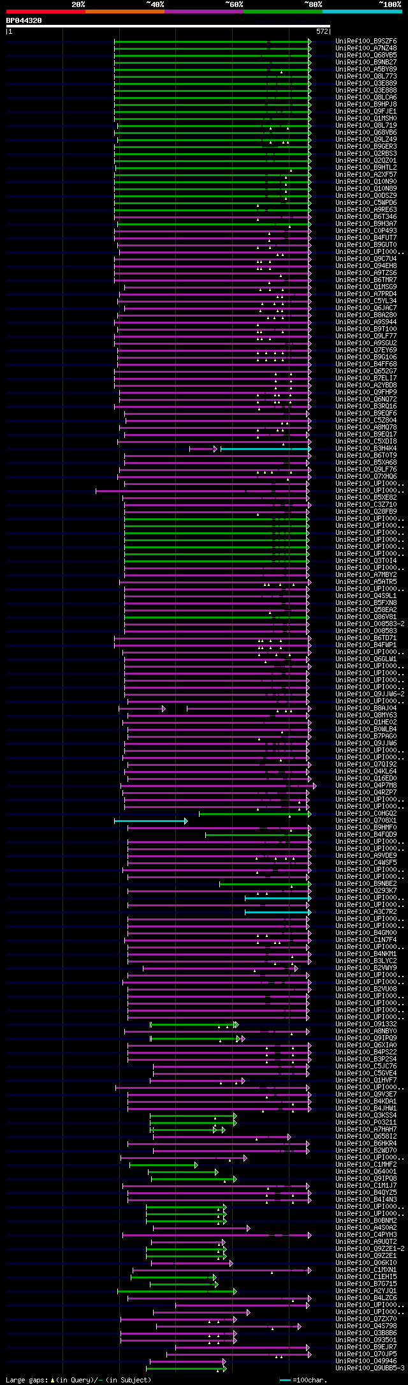Image resolution: width=408 pixels, height=1385 pixels.
Task: Select the UniRef100_Q9FHP9 label
Action: [x=366, y=393]
